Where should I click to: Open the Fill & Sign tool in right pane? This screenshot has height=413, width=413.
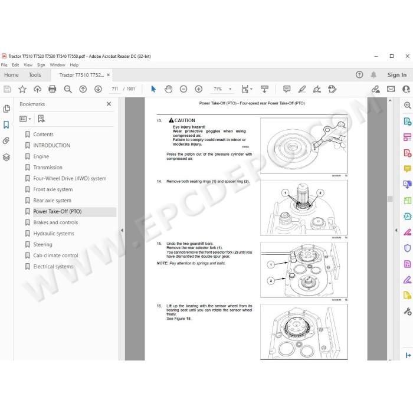(x=407, y=280)
